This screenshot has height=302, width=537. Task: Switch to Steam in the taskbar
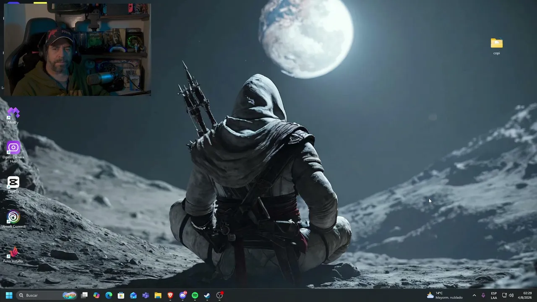click(x=207, y=295)
